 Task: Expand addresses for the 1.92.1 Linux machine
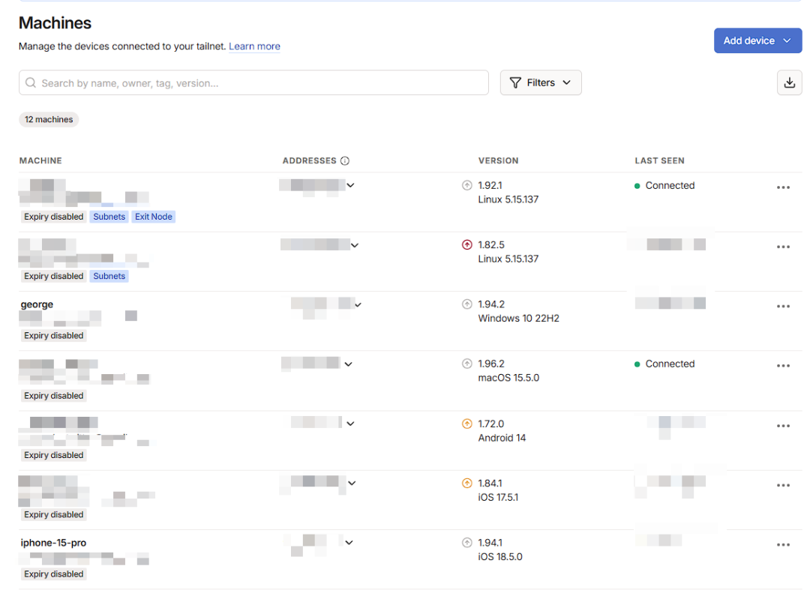point(350,185)
